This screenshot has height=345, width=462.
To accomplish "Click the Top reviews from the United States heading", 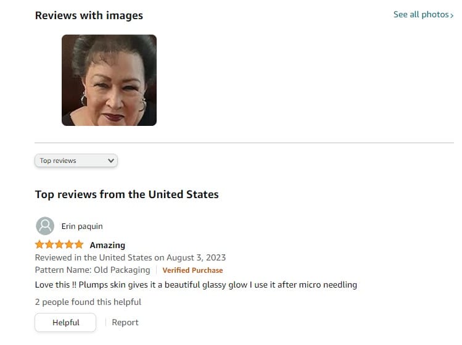I will tap(126, 194).
